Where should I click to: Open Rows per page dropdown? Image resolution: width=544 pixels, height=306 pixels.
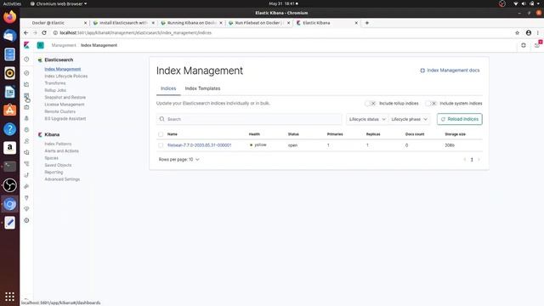[x=179, y=160]
